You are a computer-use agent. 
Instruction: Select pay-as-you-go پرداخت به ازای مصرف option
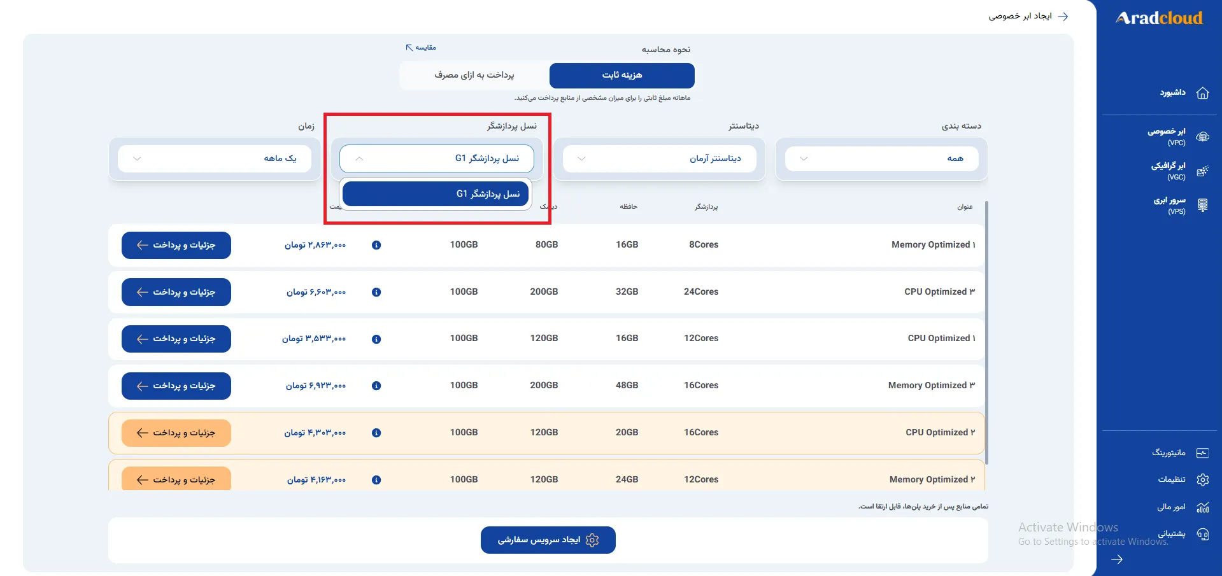474,75
